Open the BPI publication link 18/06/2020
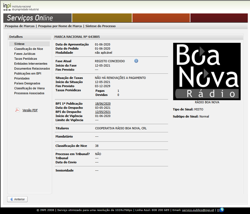This screenshot has height=214, width=250. (x=103, y=104)
